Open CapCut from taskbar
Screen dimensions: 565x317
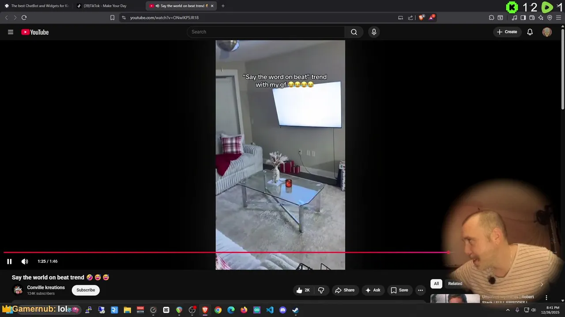(x=166, y=310)
